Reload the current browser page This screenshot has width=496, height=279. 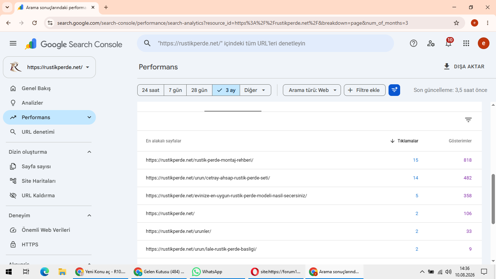[x=34, y=23]
